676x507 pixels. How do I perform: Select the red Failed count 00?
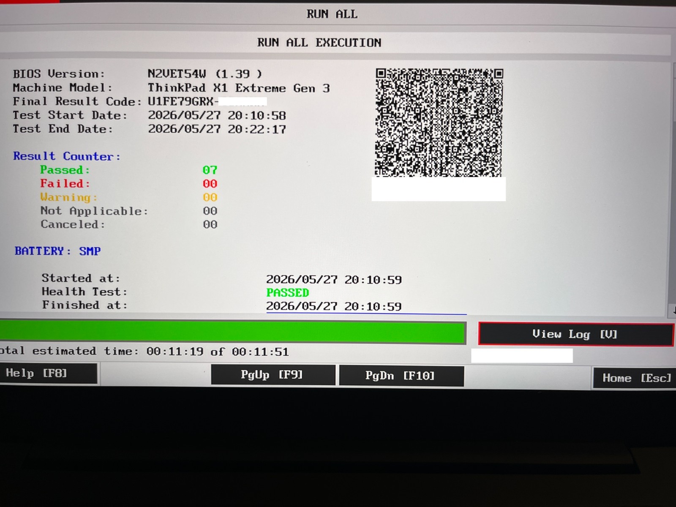(210, 184)
